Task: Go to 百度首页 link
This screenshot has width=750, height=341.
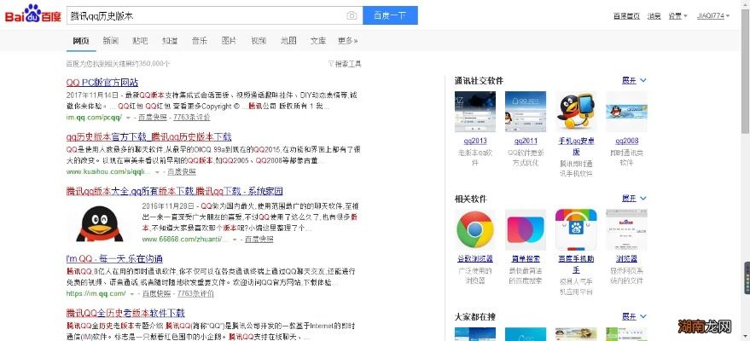Action: tap(626, 15)
